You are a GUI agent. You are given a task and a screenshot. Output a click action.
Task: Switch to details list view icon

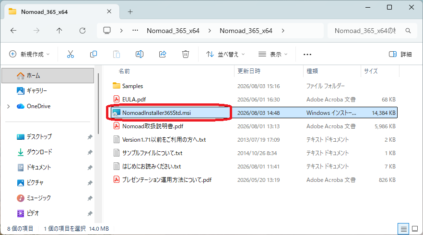[404, 229]
